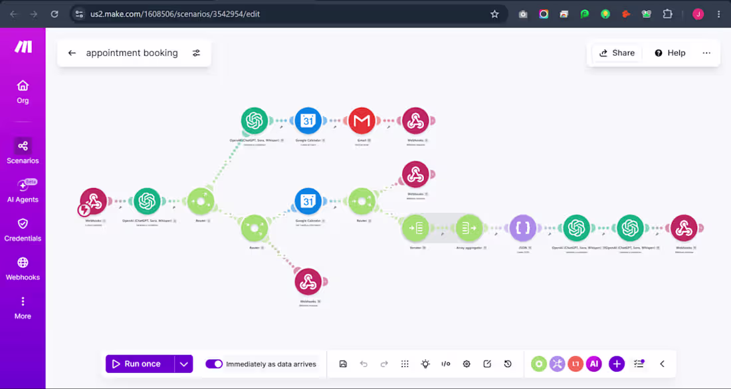The image size is (731, 389).
Task: Click the wrench between Iterator and Array aggregator
Action: point(443,234)
